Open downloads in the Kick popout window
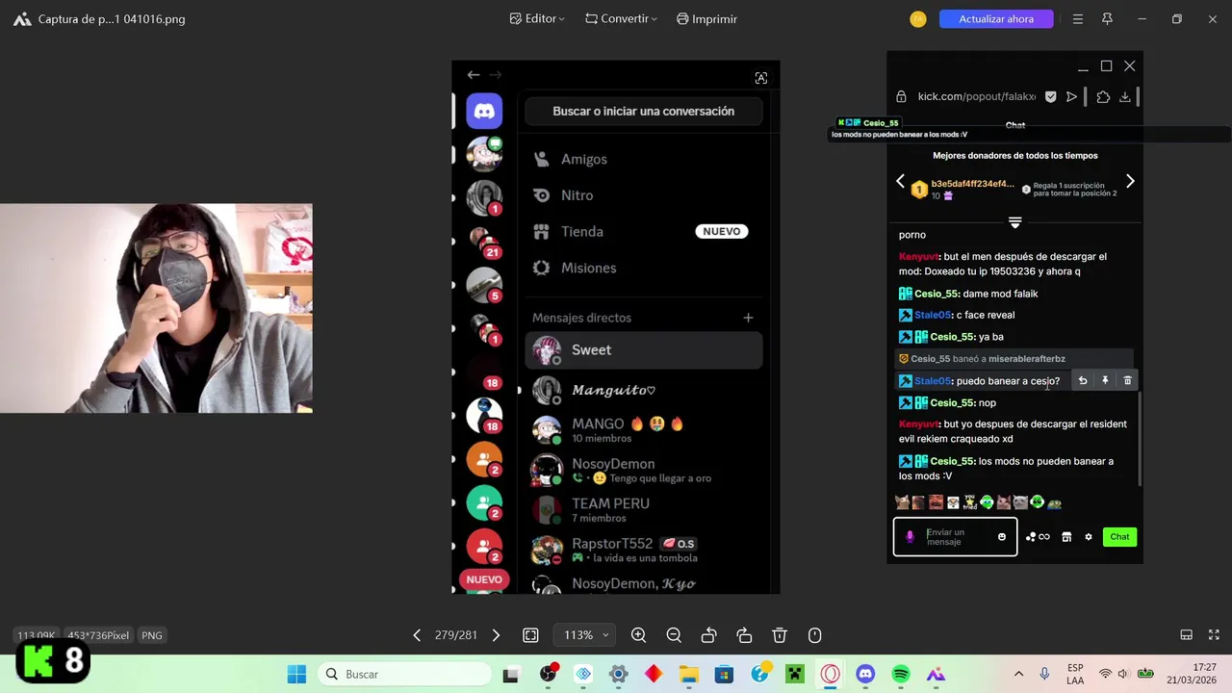Image resolution: width=1232 pixels, height=693 pixels. click(1124, 96)
